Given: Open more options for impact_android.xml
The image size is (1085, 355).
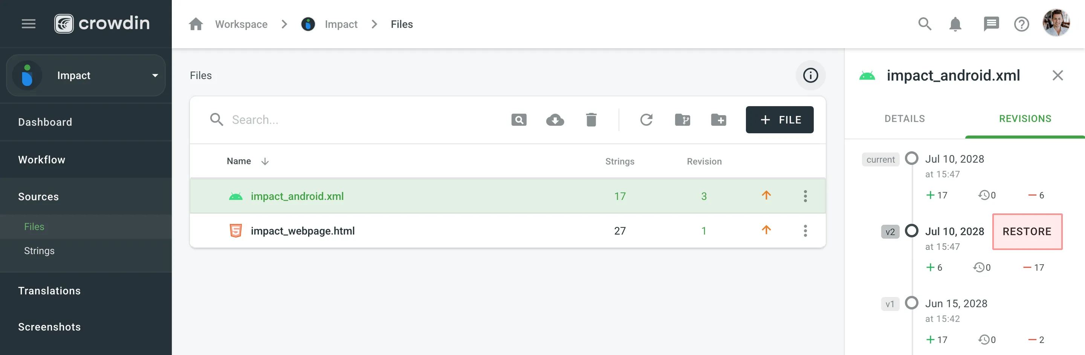Looking at the screenshot, I should click(805, 196).
